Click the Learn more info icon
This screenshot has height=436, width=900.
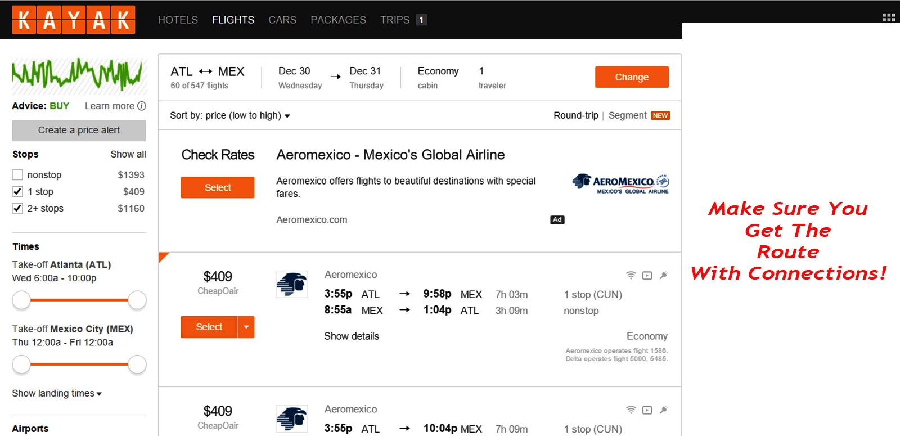(142, 106)
